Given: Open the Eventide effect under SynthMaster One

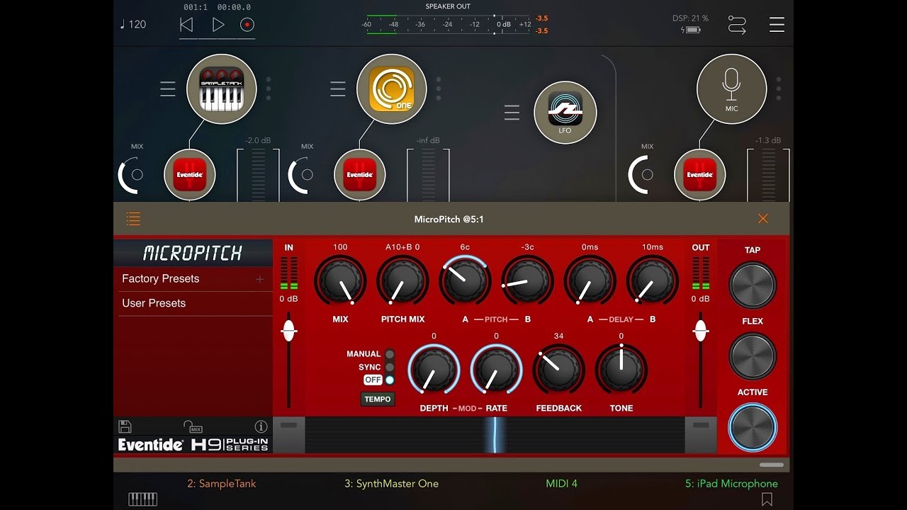Looking at the screenshot, I should click(360, 174).
